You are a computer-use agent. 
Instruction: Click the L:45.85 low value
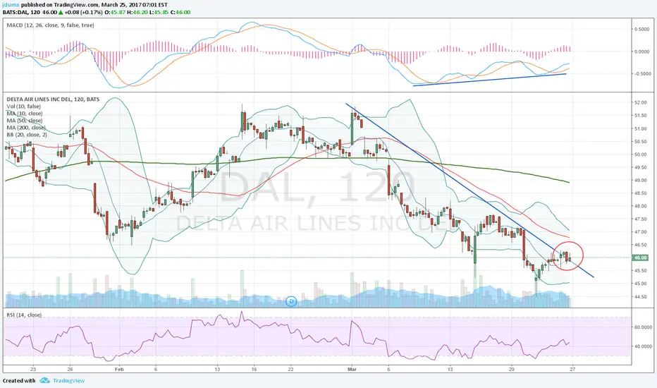pos(159,12)
